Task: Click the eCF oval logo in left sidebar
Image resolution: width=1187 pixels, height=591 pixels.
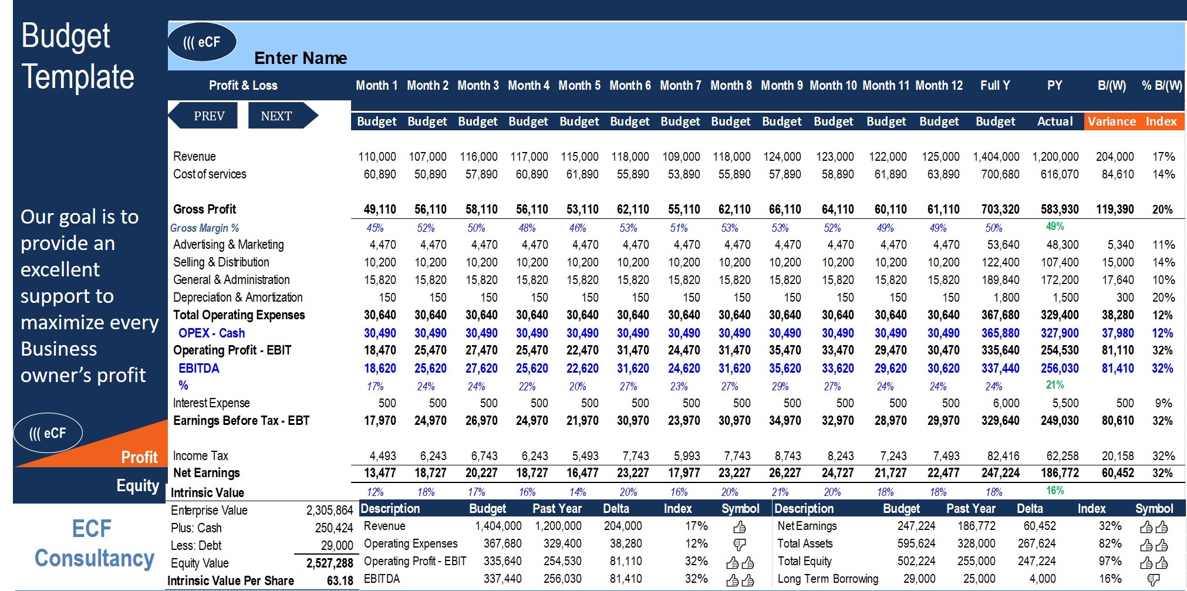Action: point(48,433)
